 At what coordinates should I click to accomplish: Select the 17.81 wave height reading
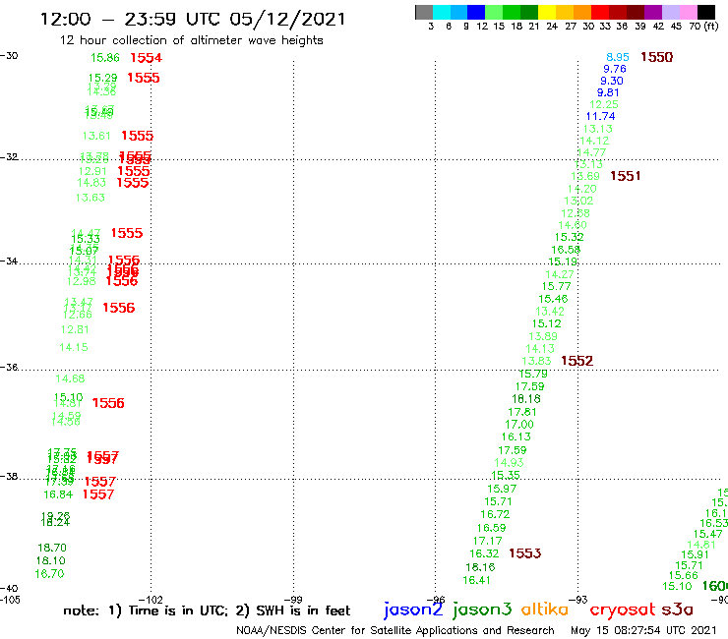click(x=521, y=412)
